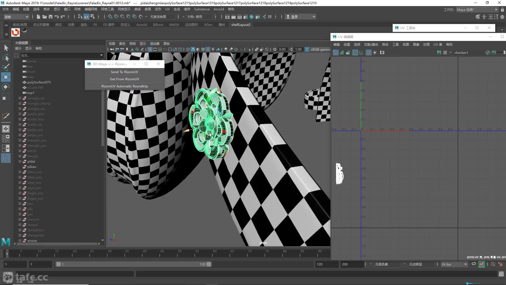Adjust the UV editor texture dimming slider
The image size is (506, 285).
(x=501, y=53)
